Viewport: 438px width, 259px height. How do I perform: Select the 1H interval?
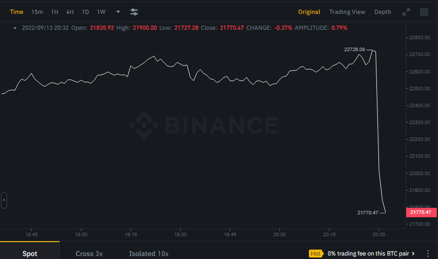coord(55,12)
